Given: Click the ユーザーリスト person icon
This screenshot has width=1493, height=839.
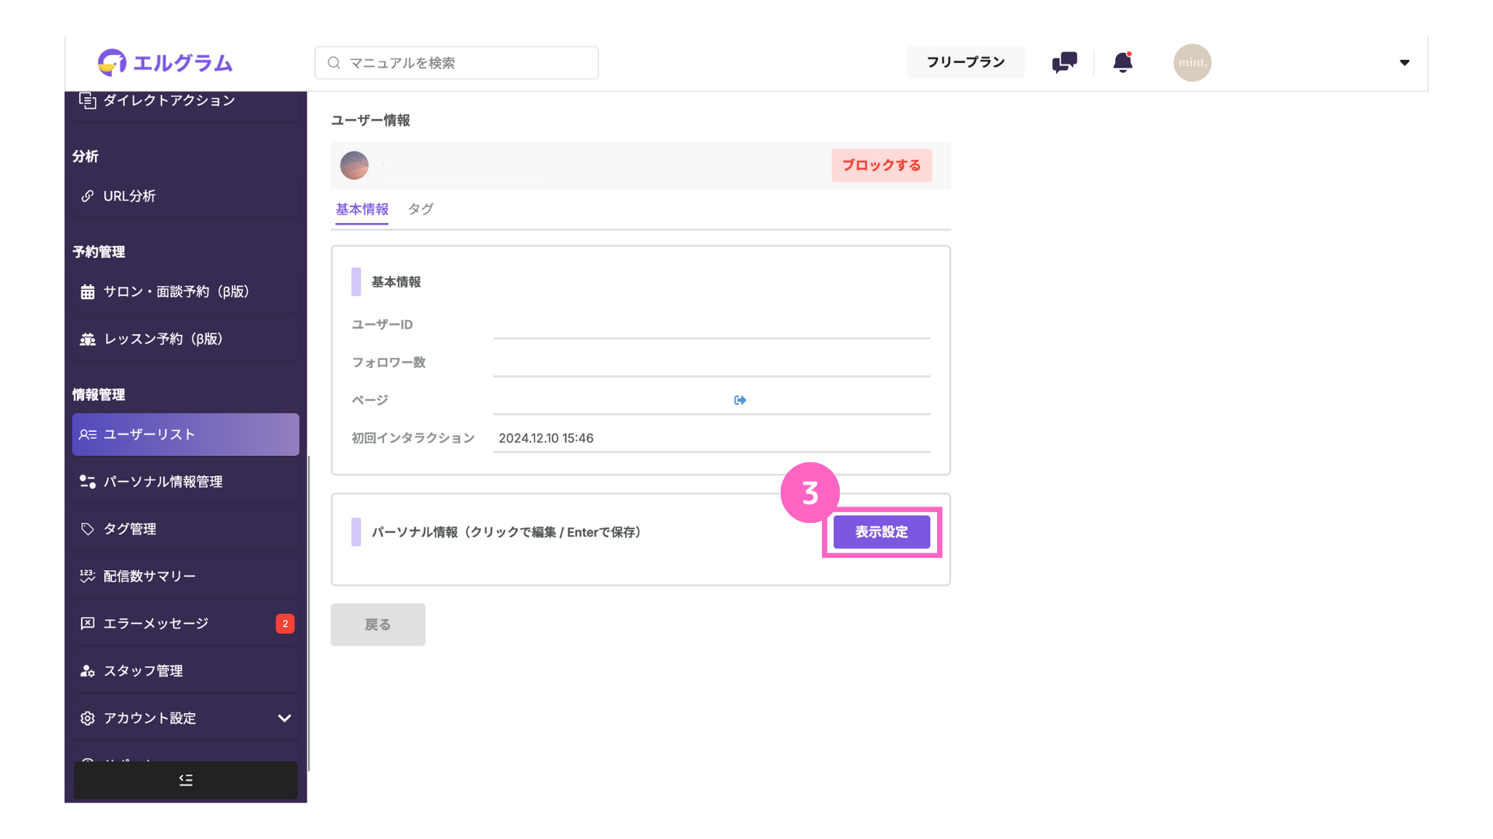Looking at the screenshot, I should pyautogui.click(x=88, y=435).
